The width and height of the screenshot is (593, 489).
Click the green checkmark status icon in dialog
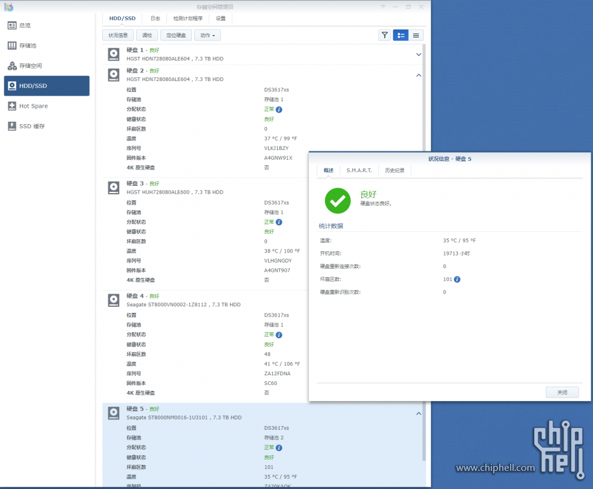coord(338,201)
